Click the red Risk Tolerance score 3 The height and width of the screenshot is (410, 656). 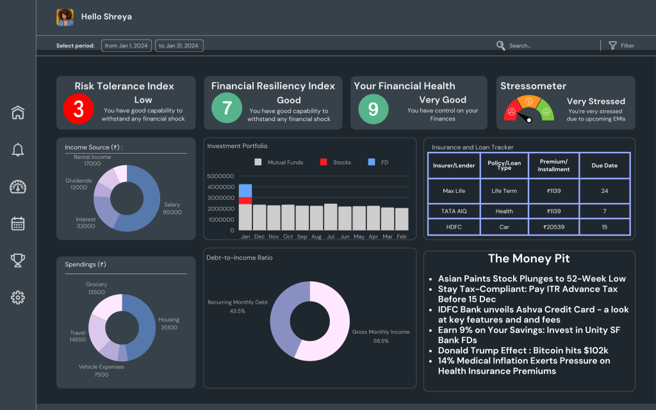click(x=78, y=109)
